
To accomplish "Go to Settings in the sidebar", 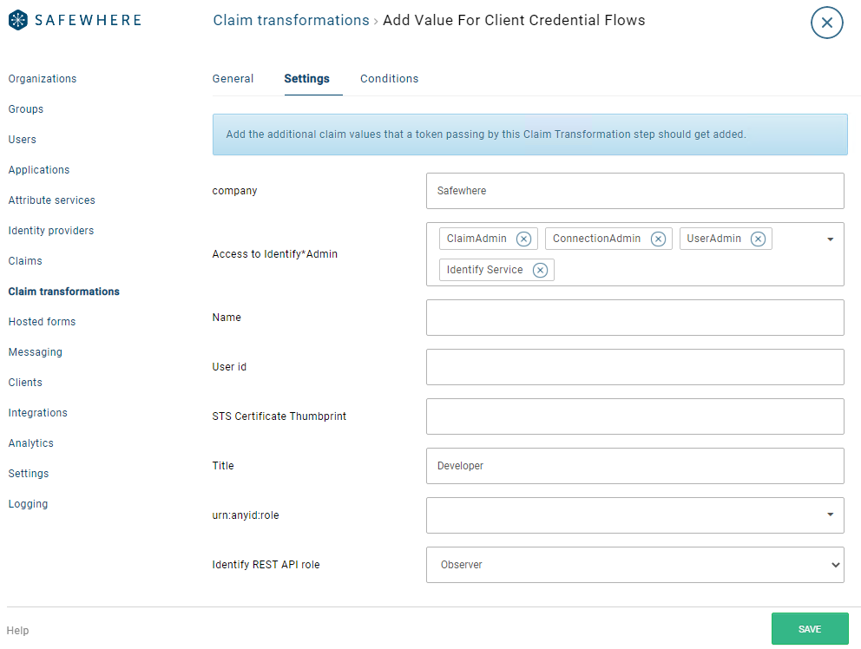I will (x=29, y=473).
